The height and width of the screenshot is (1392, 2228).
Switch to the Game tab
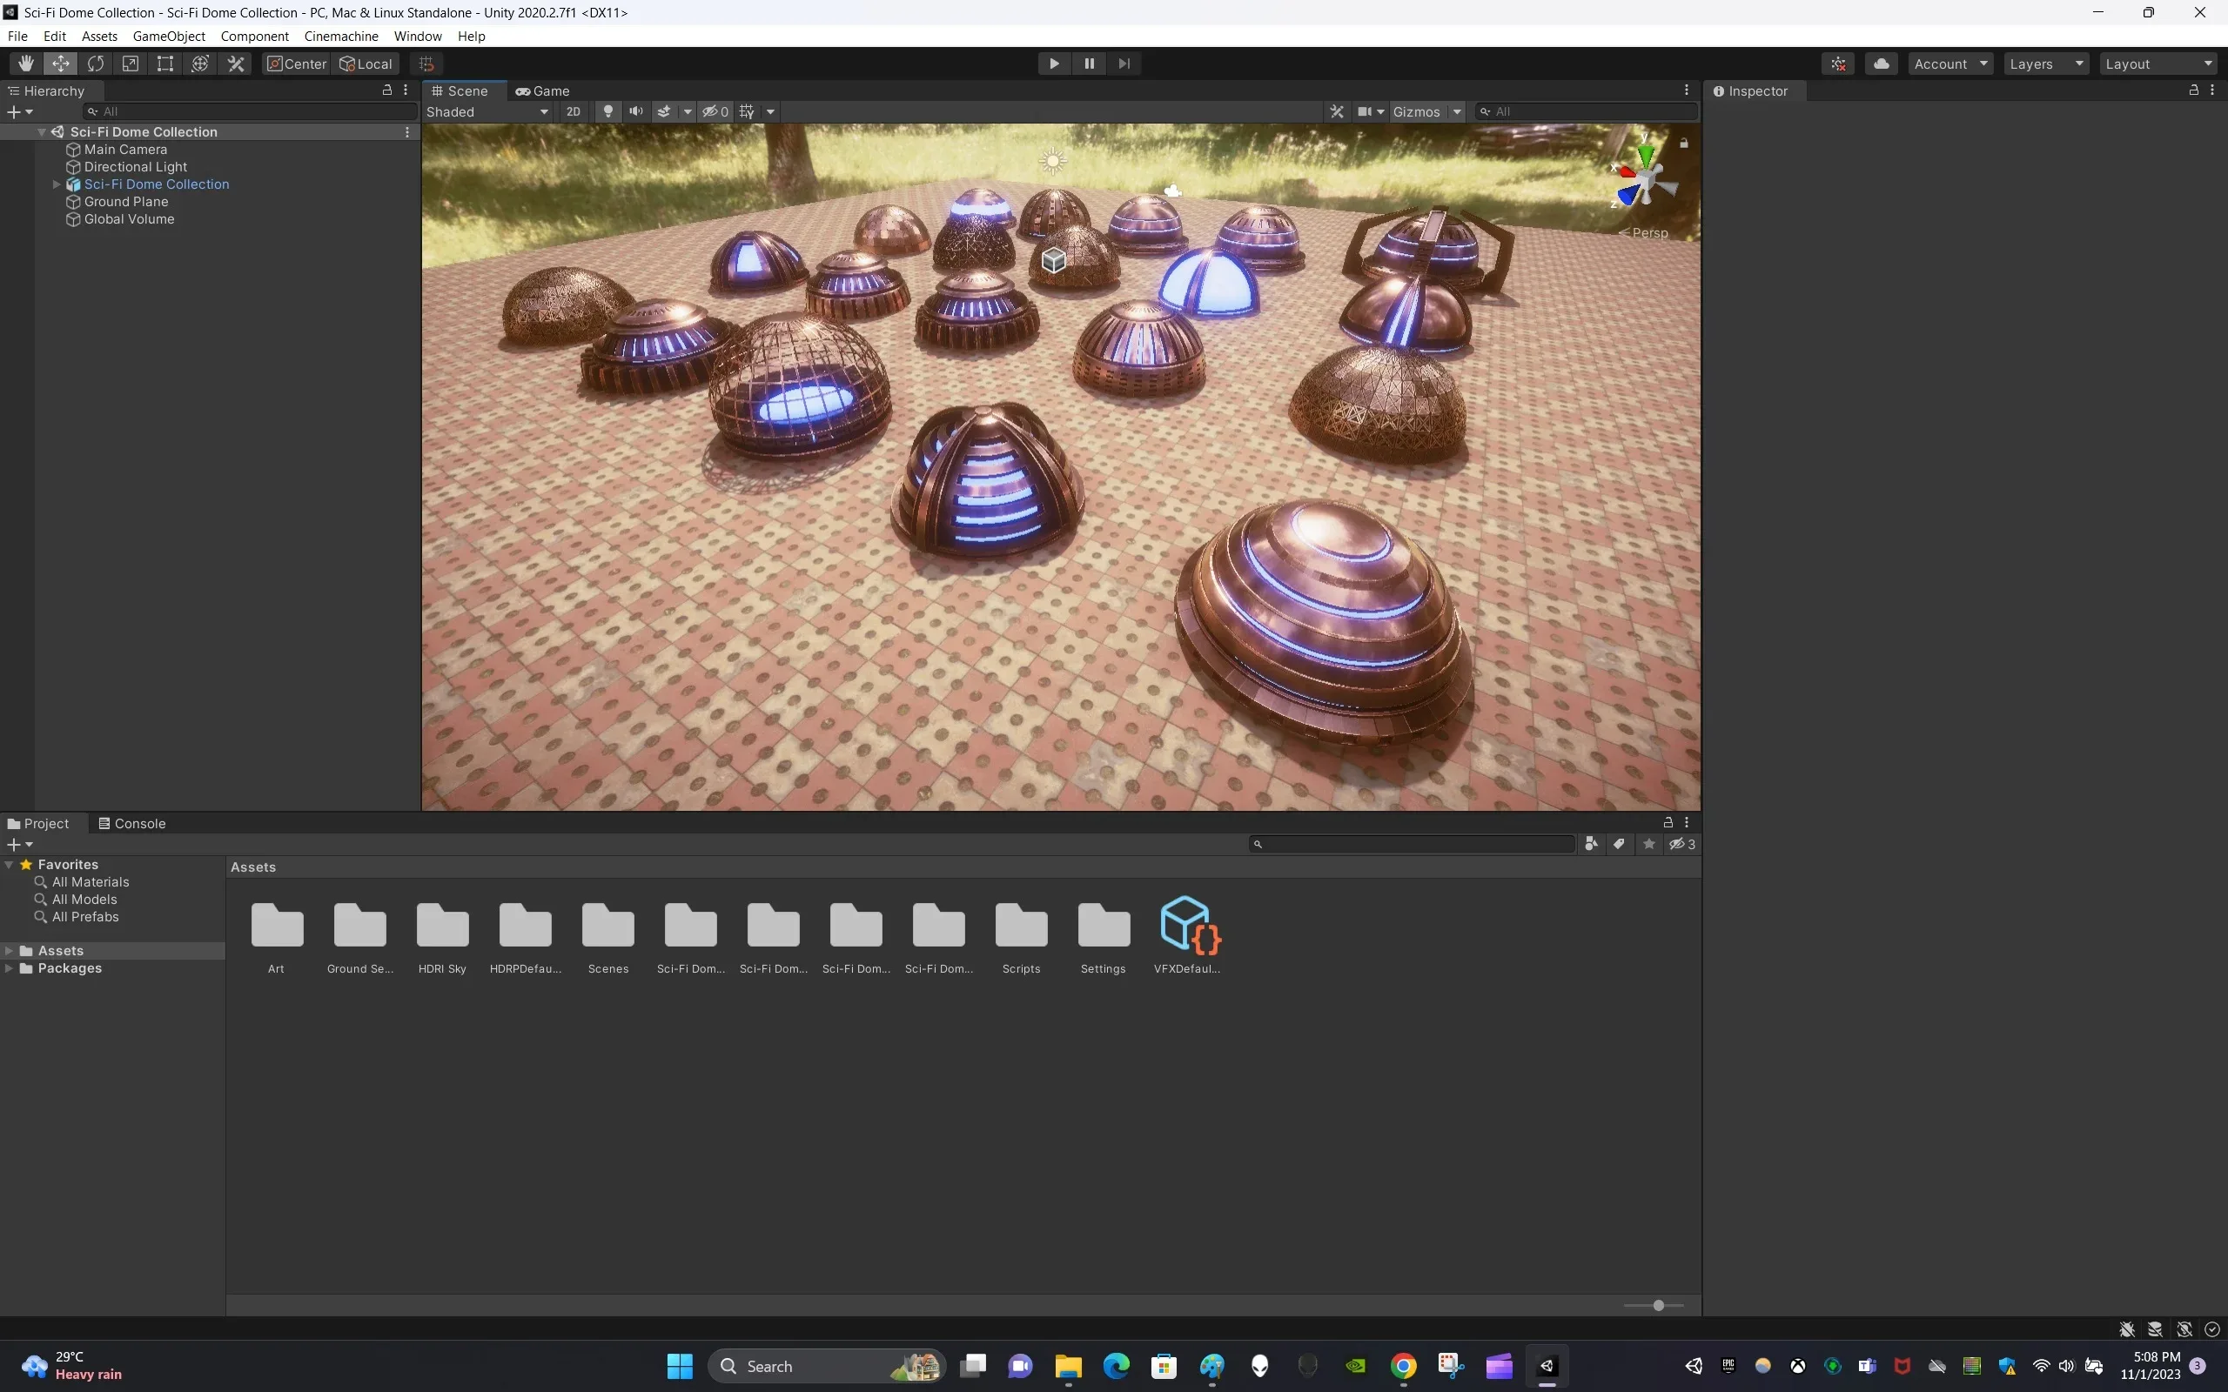click(x=542, y=91)
